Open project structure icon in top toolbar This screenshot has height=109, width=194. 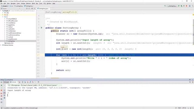coord(190,6)
